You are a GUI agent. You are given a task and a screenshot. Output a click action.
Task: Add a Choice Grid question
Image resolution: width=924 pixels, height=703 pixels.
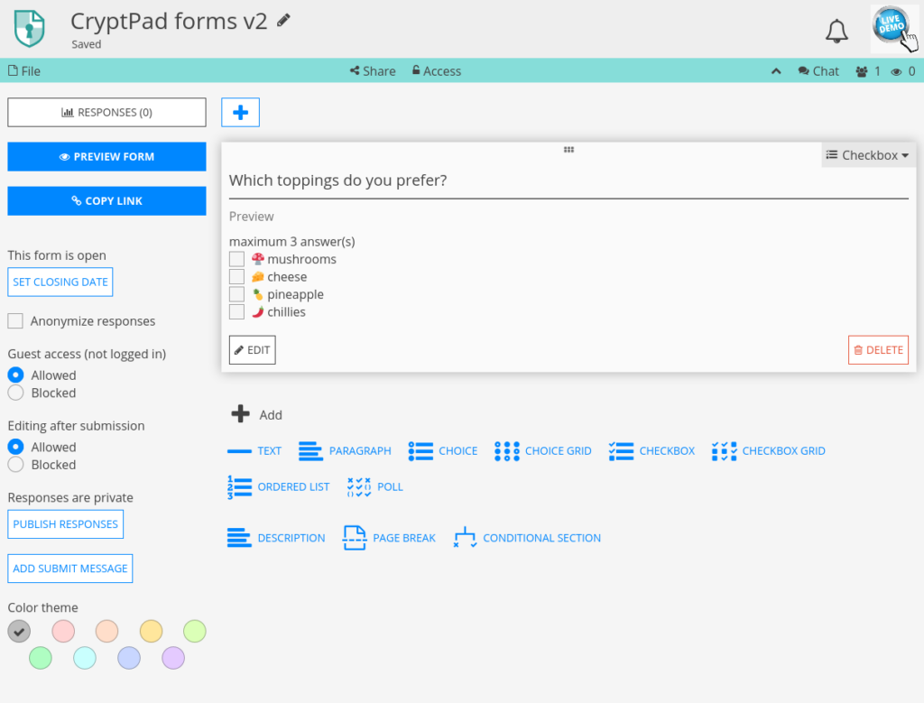(x=542, y=451)
